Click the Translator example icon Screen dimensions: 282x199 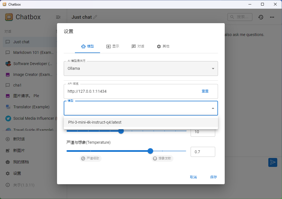coord(8,107)
